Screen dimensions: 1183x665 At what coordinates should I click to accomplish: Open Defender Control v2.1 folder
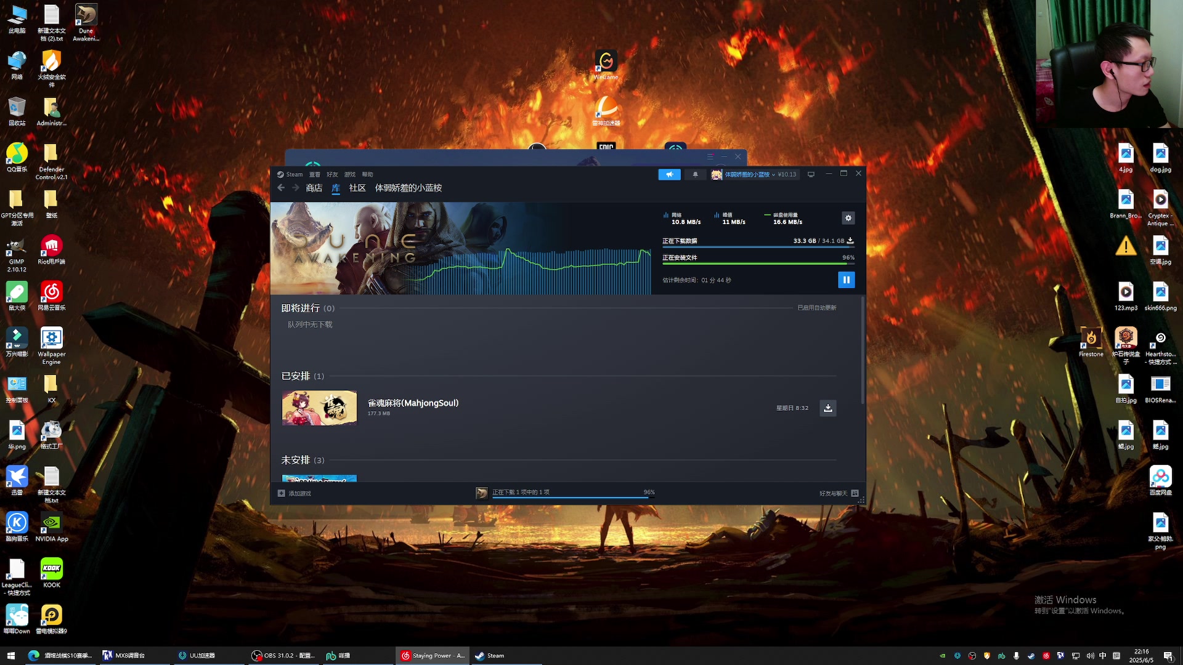pos(52,161)
